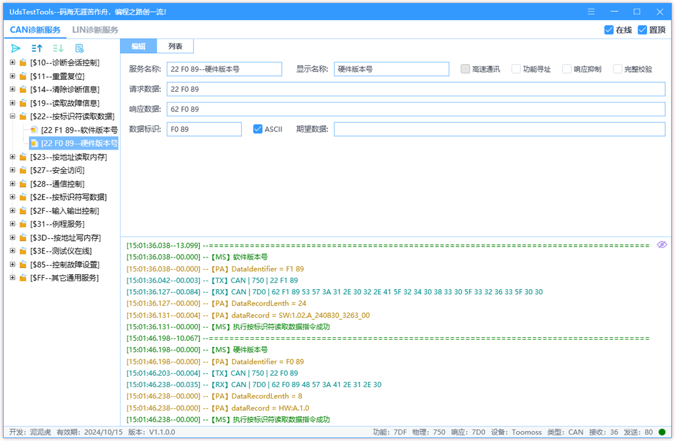Open the 编辑 tab
Screen dimensions: 676x441
pos(138,46)
